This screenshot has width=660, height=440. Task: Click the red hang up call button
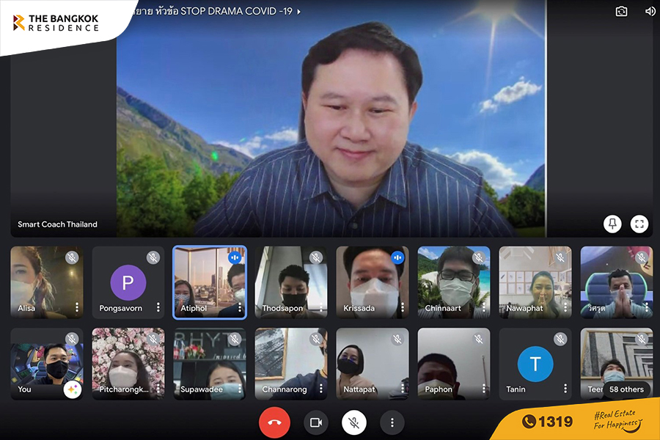(274, 422)
